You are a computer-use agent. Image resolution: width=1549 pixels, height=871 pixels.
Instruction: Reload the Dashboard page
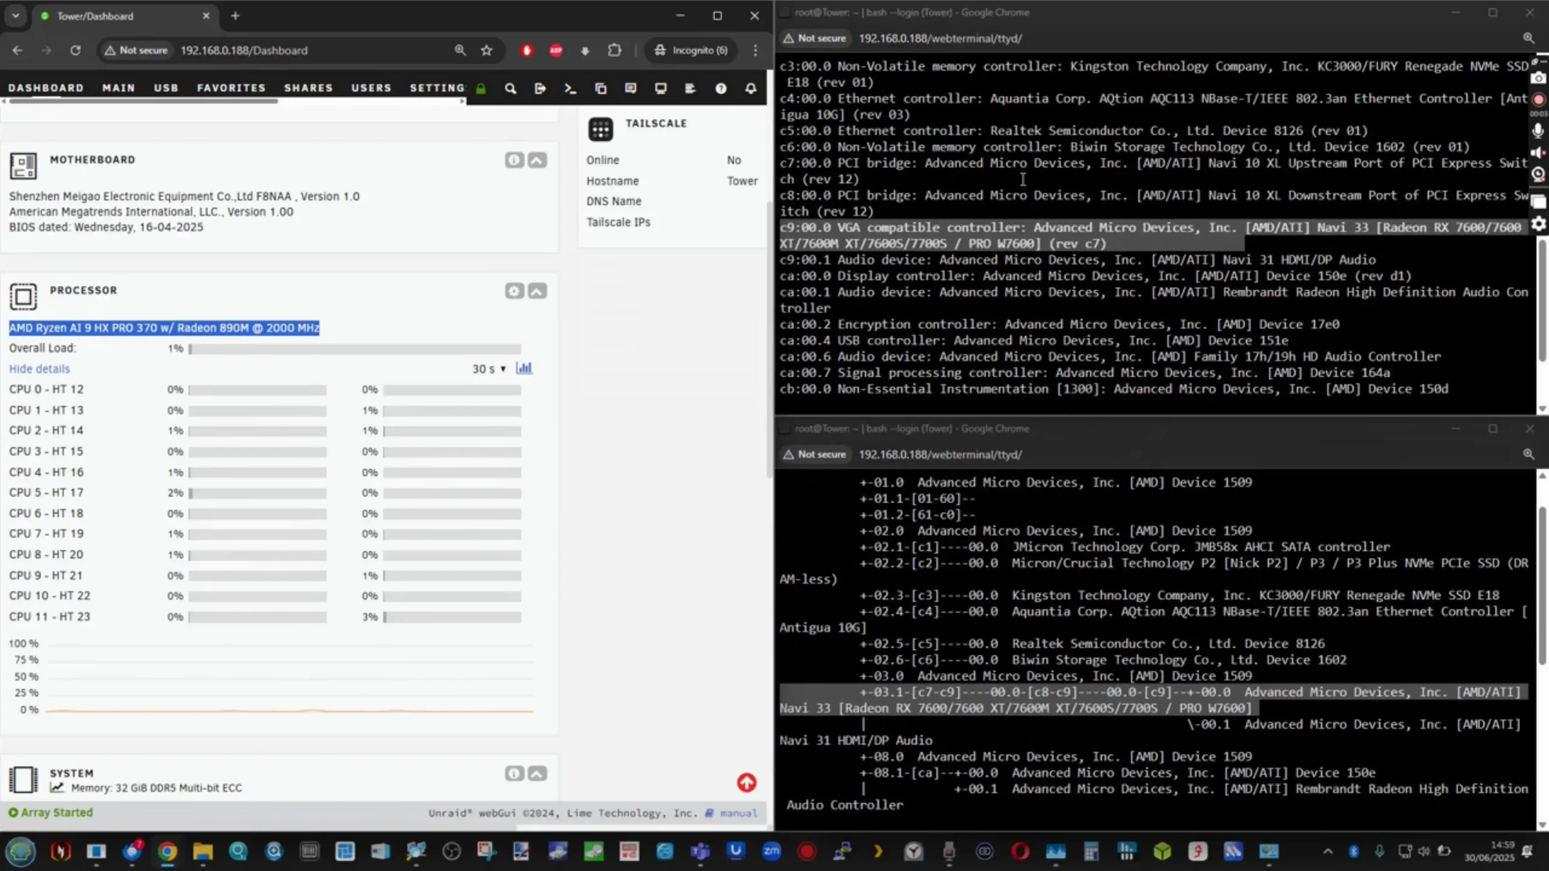pos(75,50)
